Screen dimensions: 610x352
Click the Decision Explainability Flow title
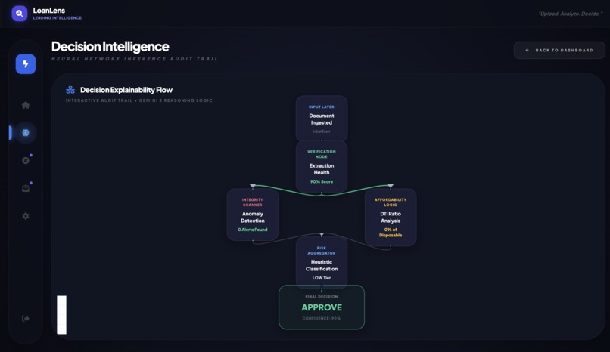(126, 90)
